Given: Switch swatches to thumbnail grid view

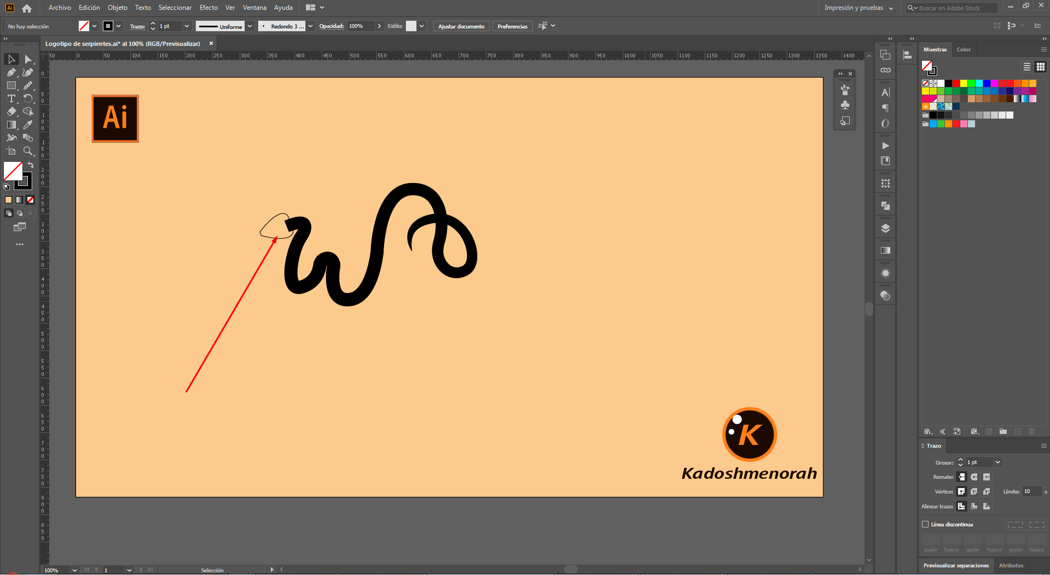Looking at the screenshot, I should click(x=1041, y=67).
